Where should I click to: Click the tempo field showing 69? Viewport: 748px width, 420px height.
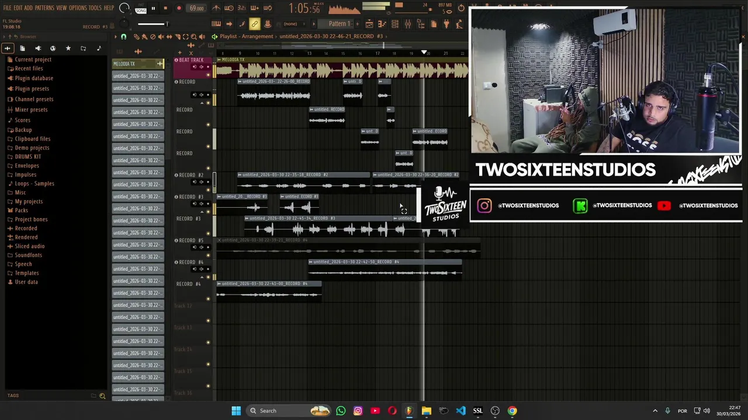pyautogui.click(x=196, y=8)
